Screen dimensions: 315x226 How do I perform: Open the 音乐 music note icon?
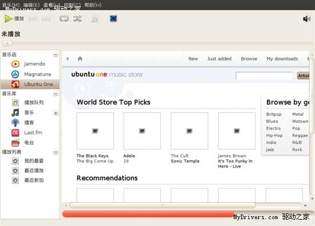coord(15,113)
